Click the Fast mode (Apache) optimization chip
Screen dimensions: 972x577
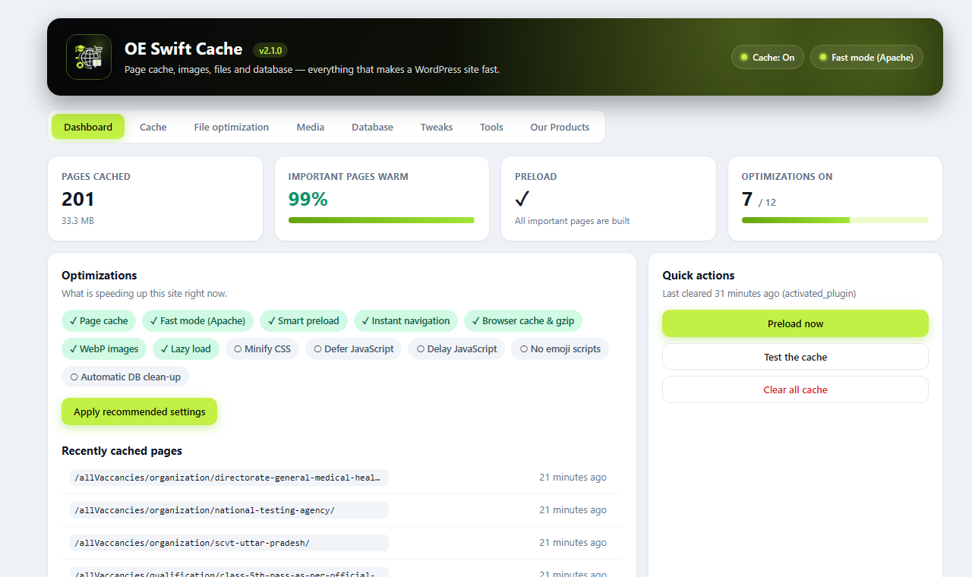tap(197, 320)
